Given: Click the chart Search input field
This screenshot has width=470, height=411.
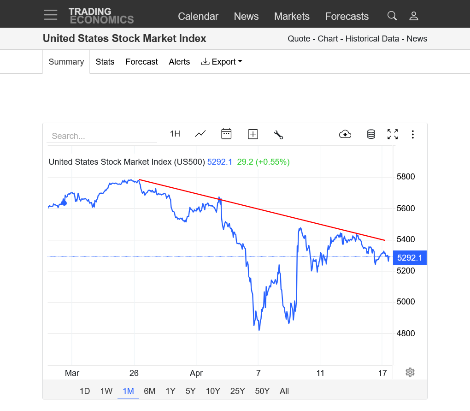Looking at the screenshot, I should [x=101, y=136].
